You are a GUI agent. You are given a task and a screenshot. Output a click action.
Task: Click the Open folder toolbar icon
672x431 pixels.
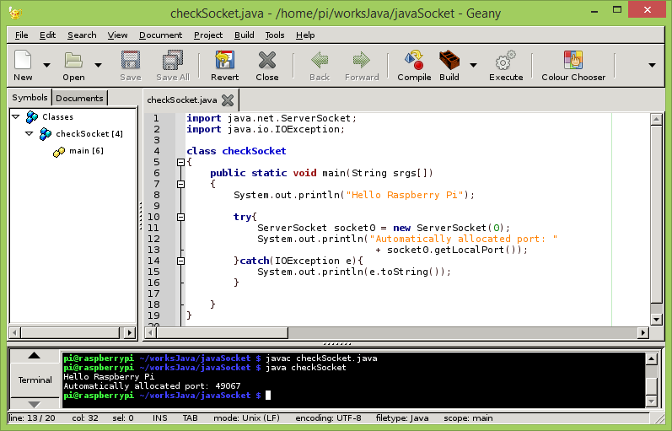coord(73,60)
